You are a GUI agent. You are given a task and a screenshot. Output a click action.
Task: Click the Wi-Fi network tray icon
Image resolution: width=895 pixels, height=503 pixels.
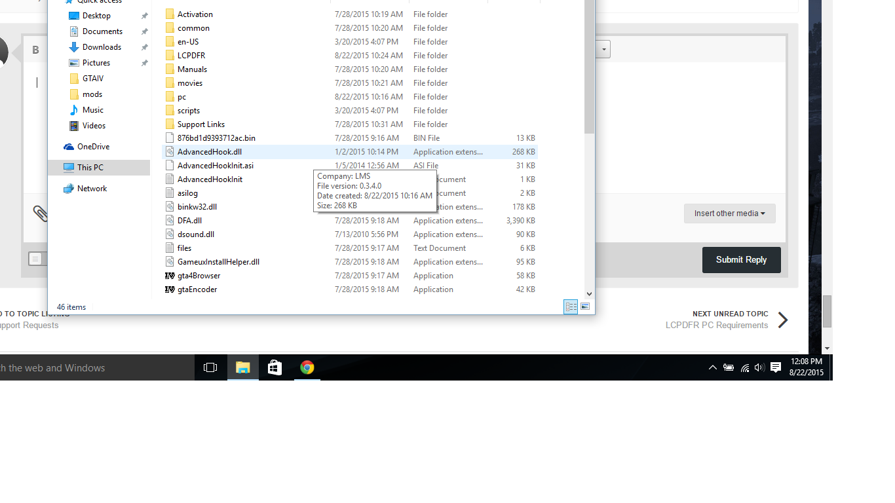click(744, 367)
